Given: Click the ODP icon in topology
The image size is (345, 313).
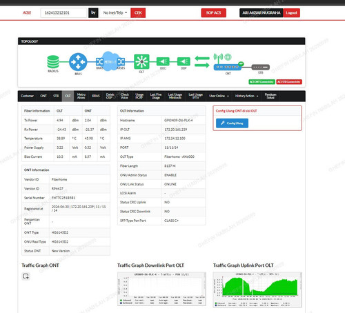Looking at the screenshot, I should pyautogui.click(x=184, y=61).
